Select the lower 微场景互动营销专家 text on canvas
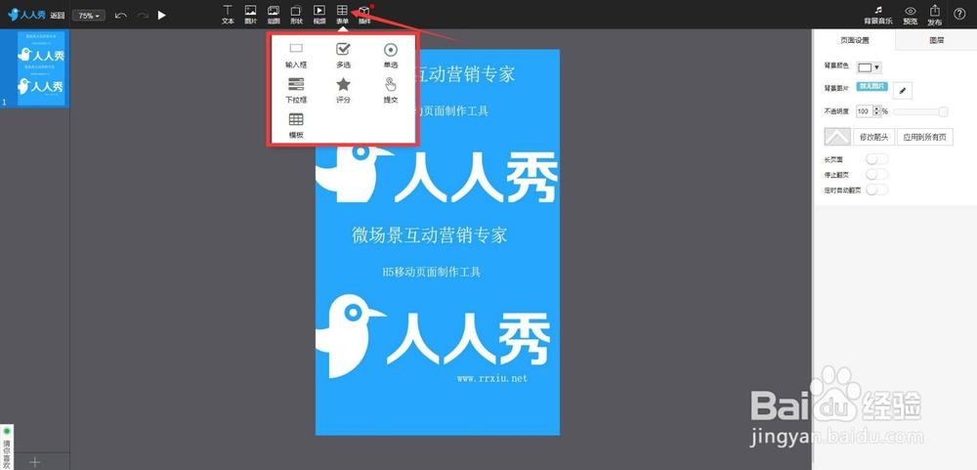977x470 pixels. [429, 235]
